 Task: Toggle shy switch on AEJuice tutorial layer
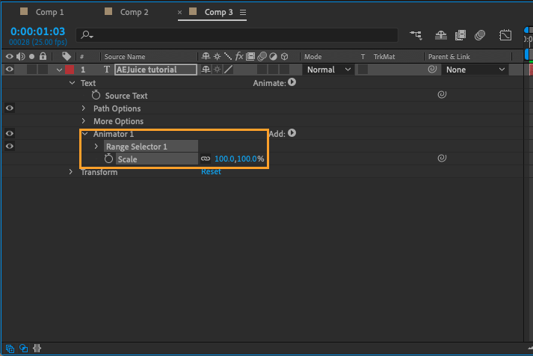click(x=206, y=70)
